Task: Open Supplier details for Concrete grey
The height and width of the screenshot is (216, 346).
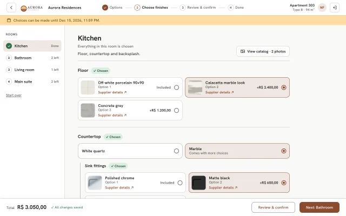Action: (x=112, y=115)
